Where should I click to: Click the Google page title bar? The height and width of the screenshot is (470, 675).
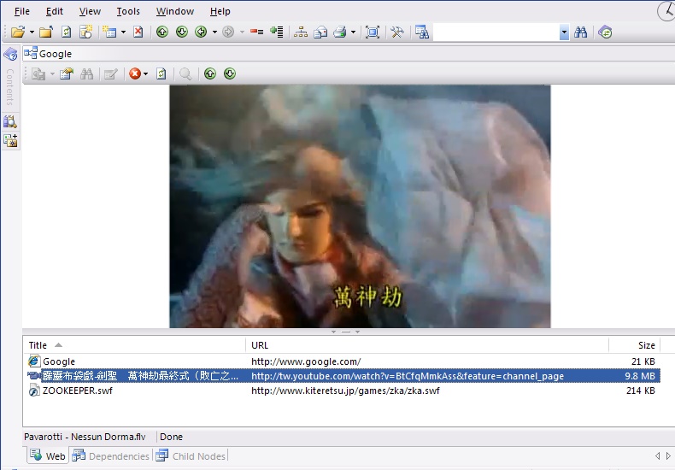tap(349, 53)
